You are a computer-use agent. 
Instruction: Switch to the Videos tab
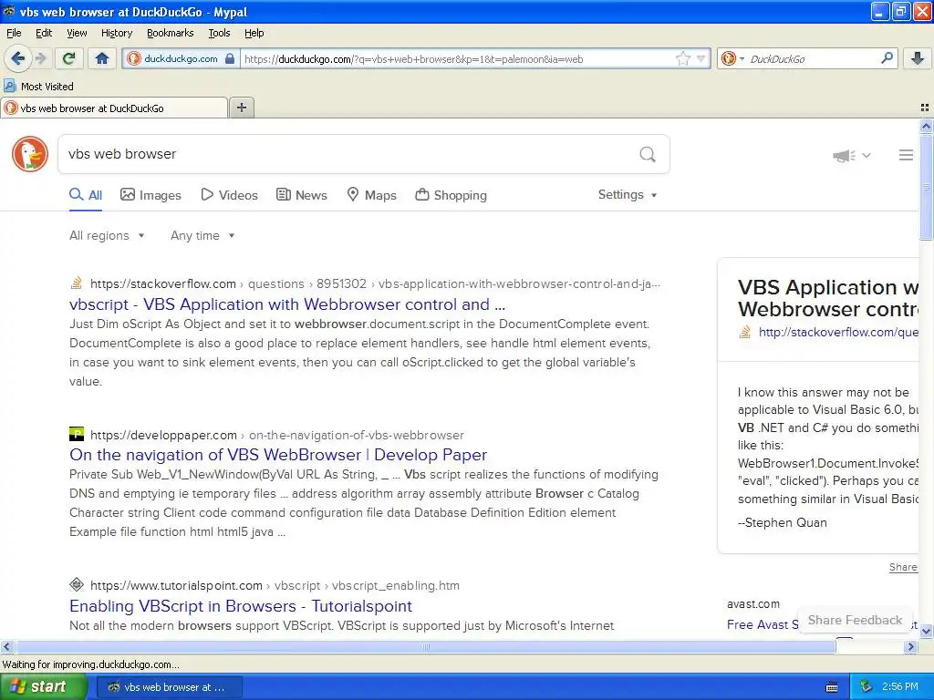[x=229, y=195]
